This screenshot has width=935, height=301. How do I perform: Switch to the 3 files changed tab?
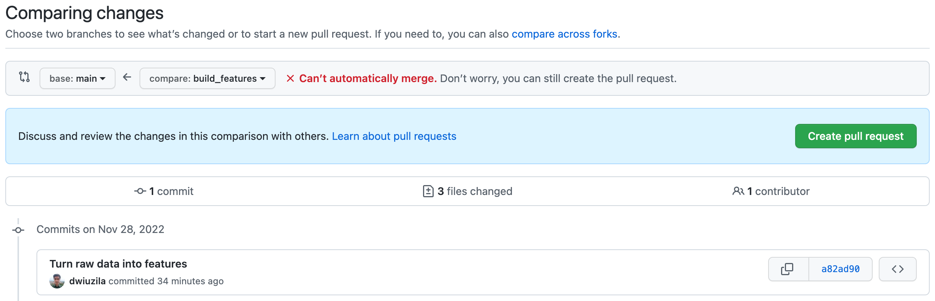click(x=475, y=191)
